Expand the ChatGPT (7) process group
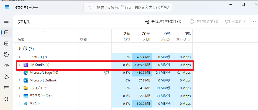Image resolution: width=258 pixels, height=110 pixels. 20,57
